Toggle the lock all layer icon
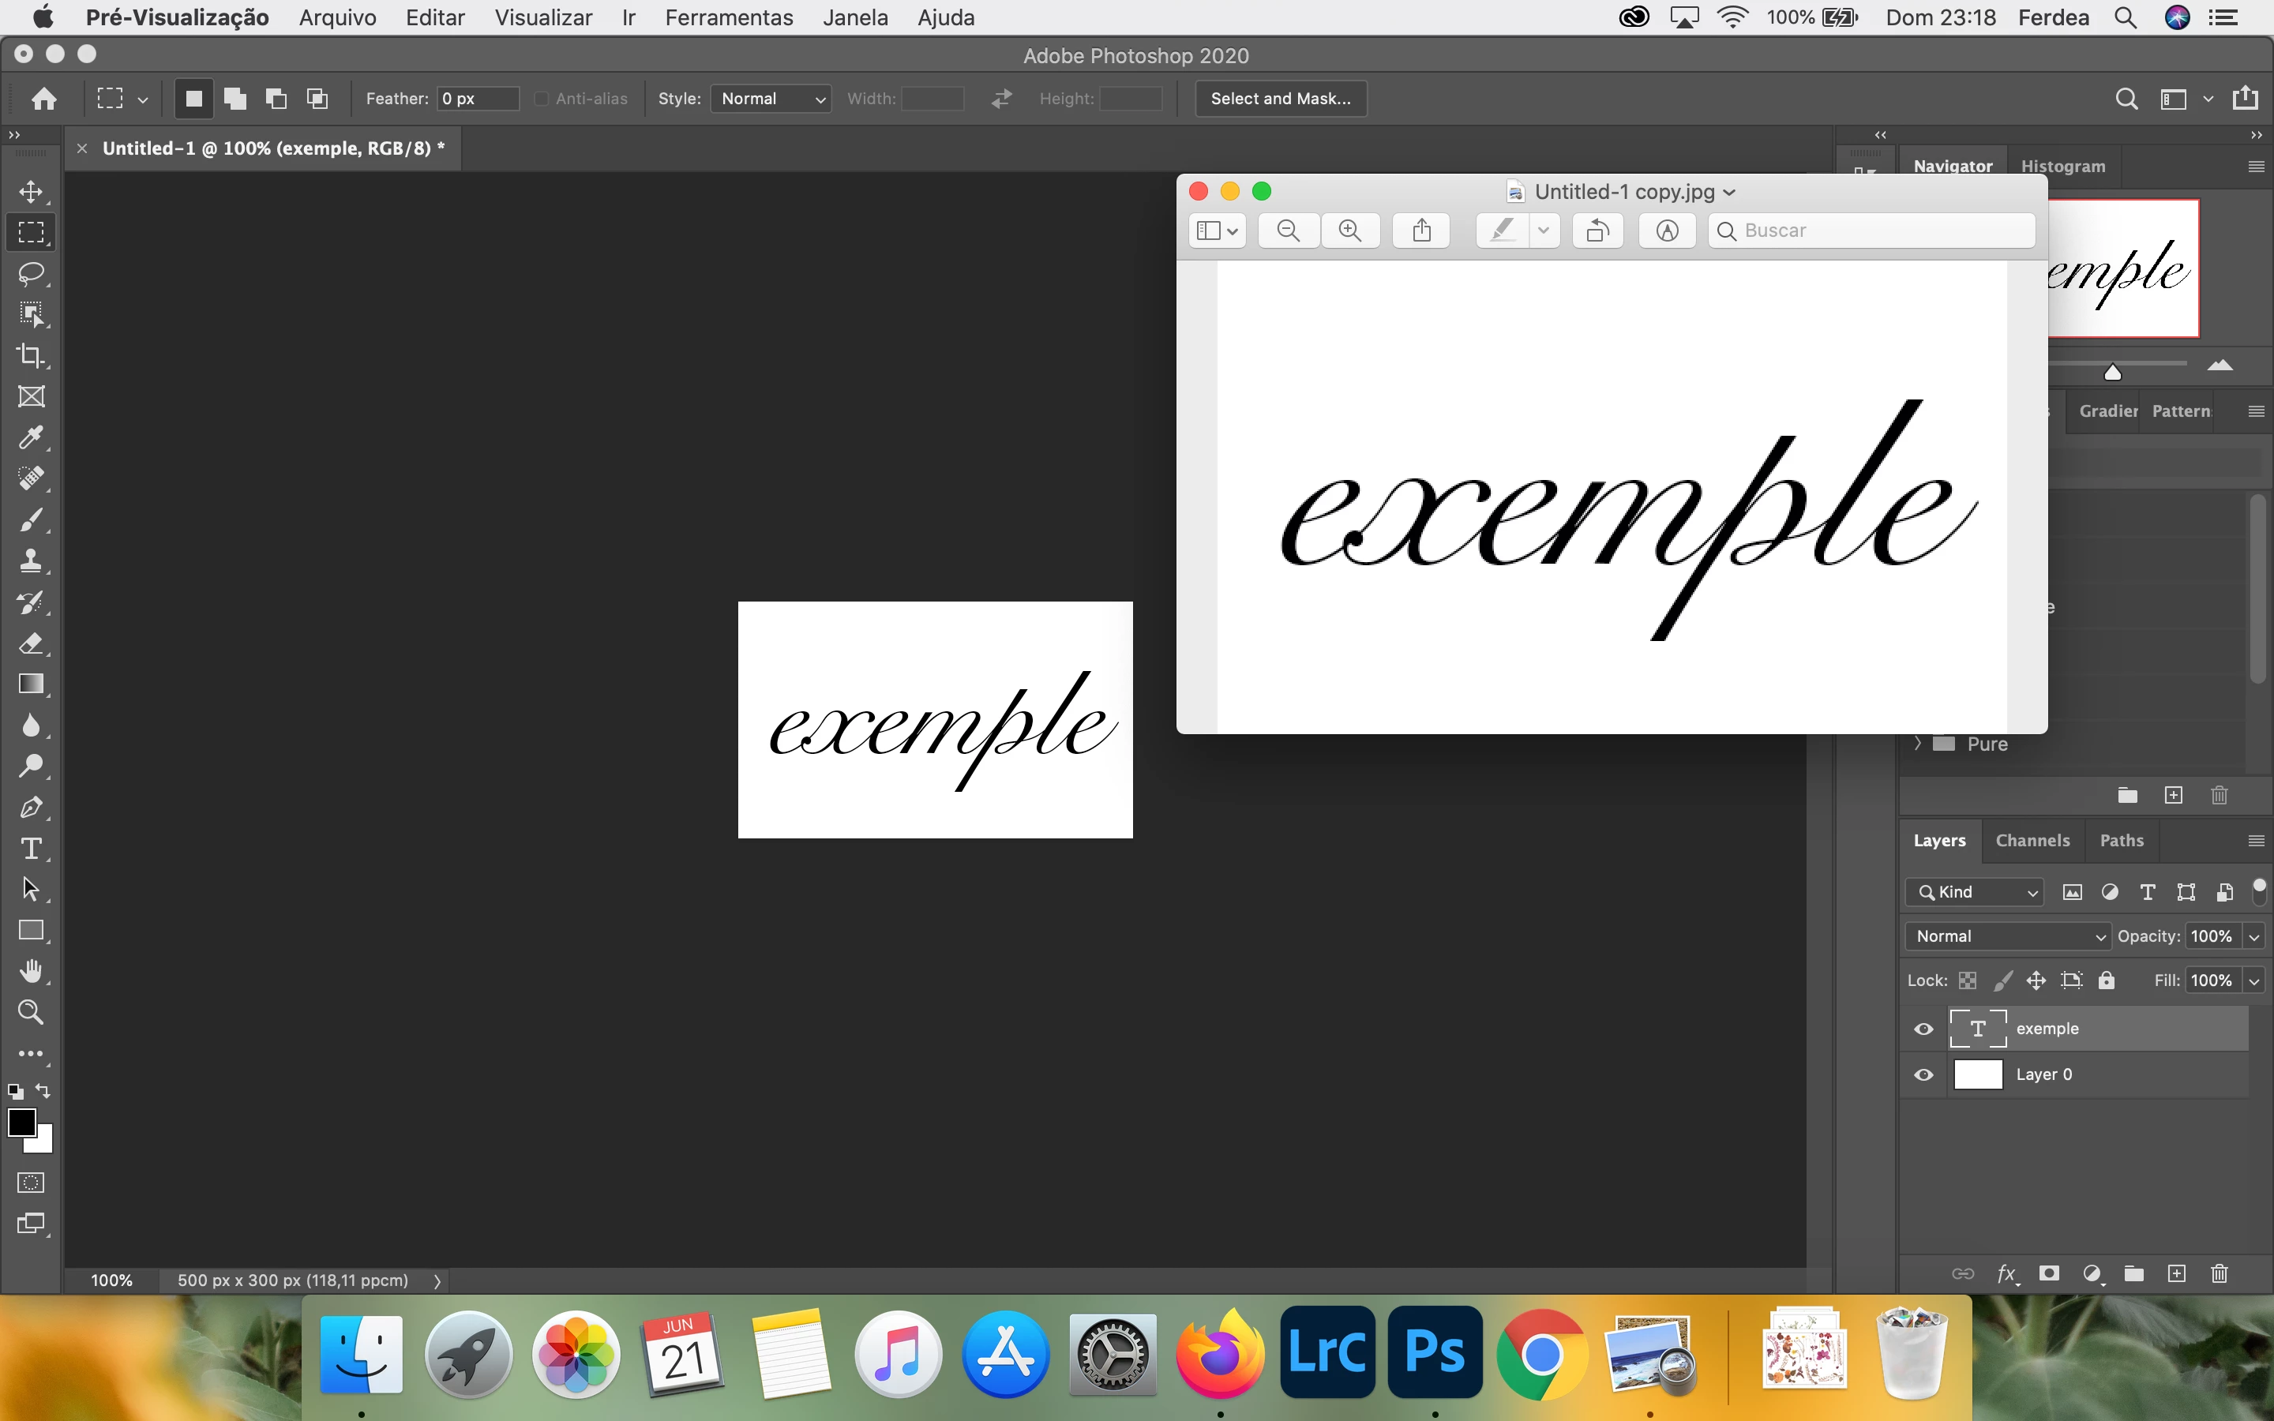 pyautogui.click(x=2106, y=980)
